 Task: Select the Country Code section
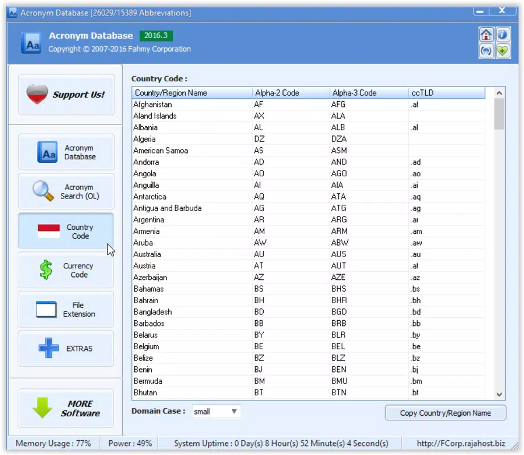(66, 231)
